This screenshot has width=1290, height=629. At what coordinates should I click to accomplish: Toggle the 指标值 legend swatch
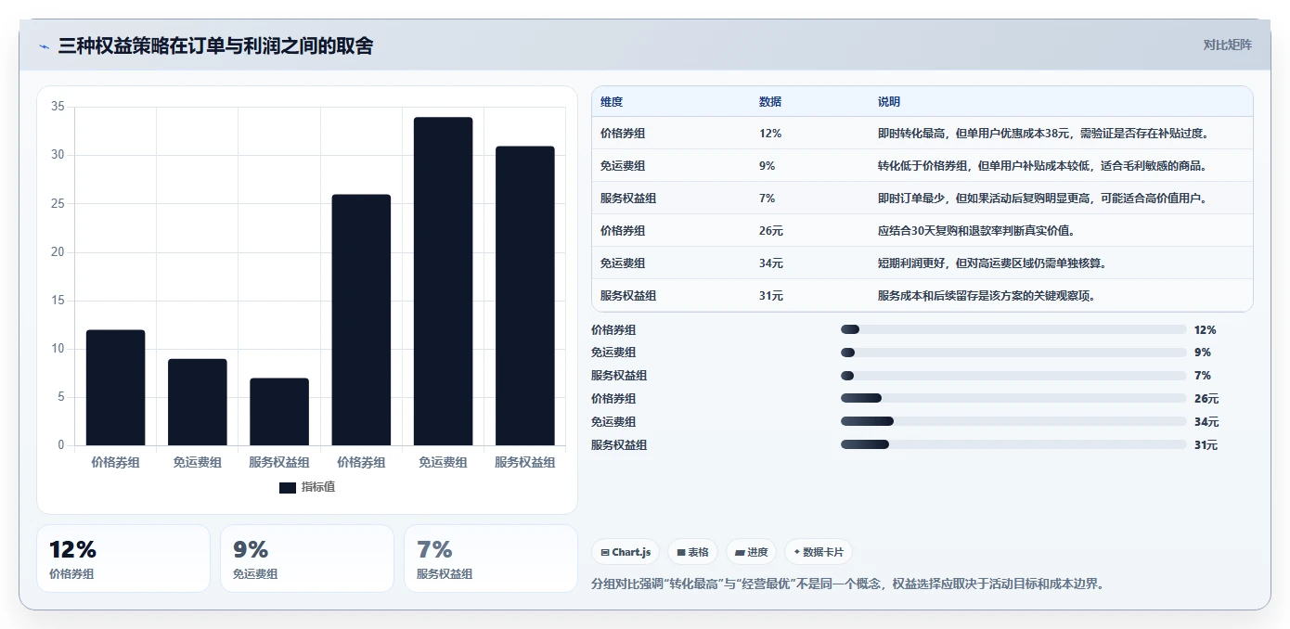click(x=288, y=487)
